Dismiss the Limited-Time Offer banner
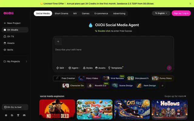 pyautogui.click(x=190, y=4)
